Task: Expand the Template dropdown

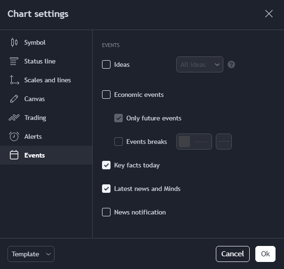Action: (31, 254)
